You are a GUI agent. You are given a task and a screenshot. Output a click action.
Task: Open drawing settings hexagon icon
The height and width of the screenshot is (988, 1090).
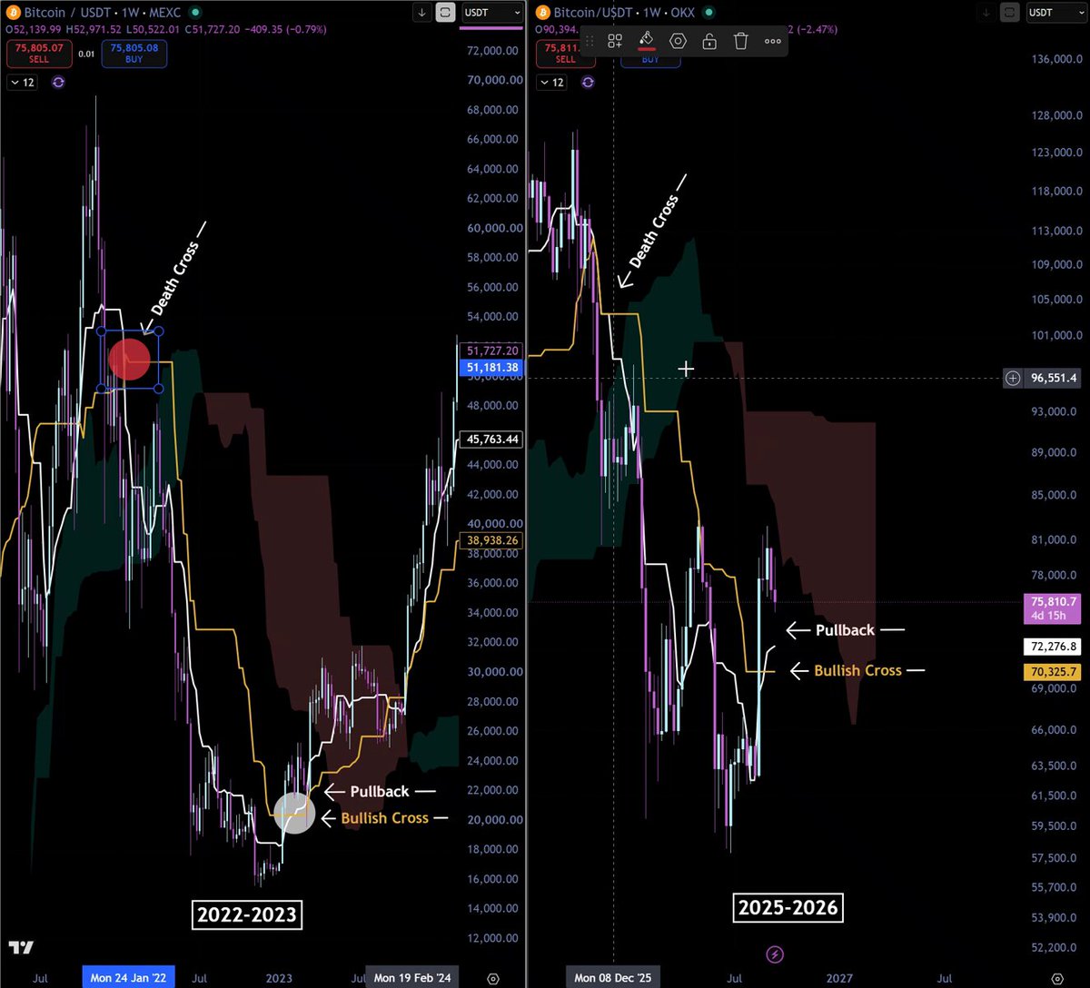coord(678,41)
